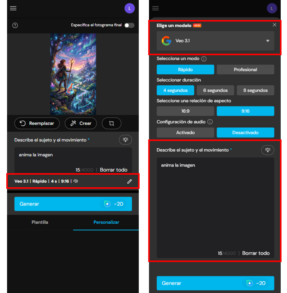287x293 pixels.
Task: Click the model dropdown arrow
Action: (x=268, y=41)
